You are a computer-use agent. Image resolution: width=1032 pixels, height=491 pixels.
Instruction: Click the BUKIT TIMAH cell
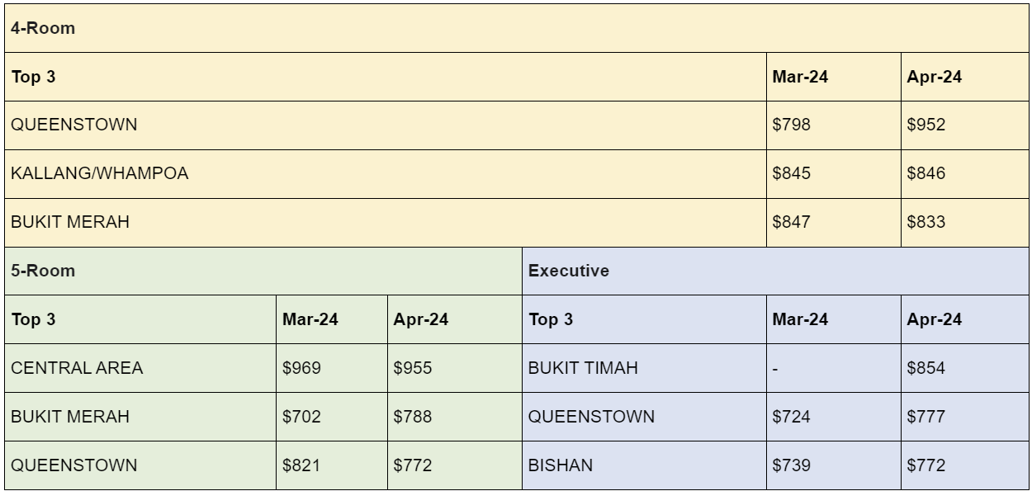coord(645,368)
